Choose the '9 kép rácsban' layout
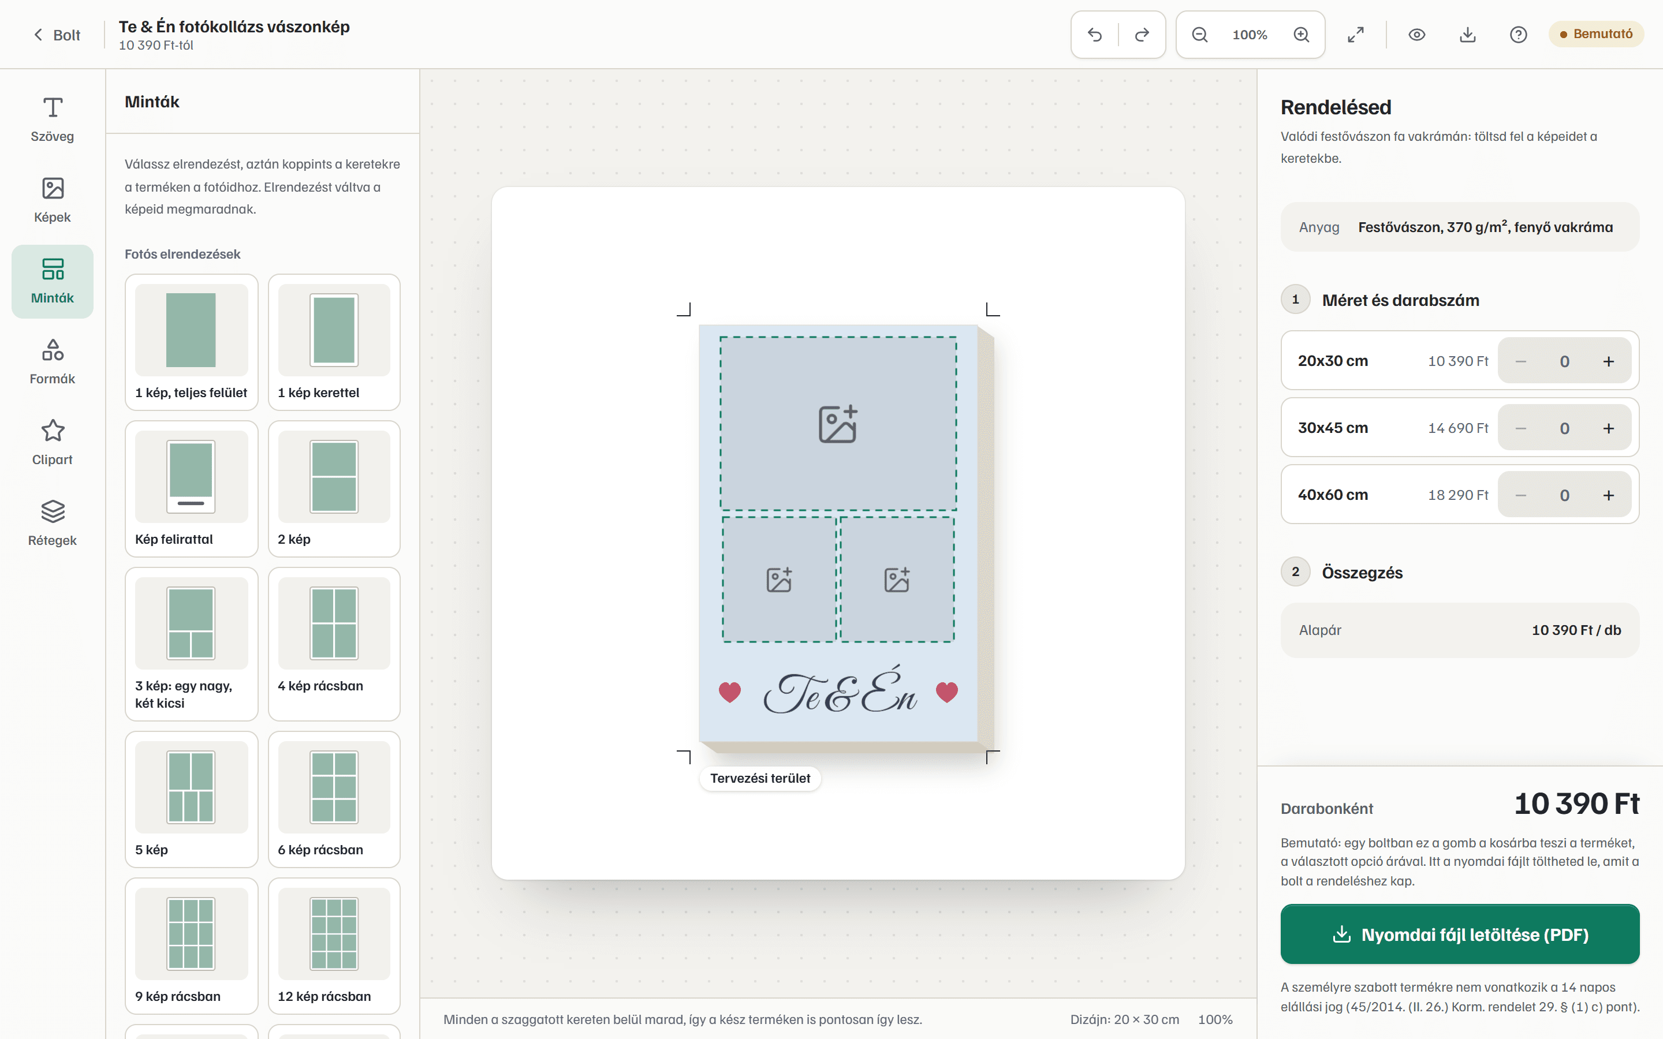Viewport: 1663px width, 1039px height. click(x=192, y=945)
